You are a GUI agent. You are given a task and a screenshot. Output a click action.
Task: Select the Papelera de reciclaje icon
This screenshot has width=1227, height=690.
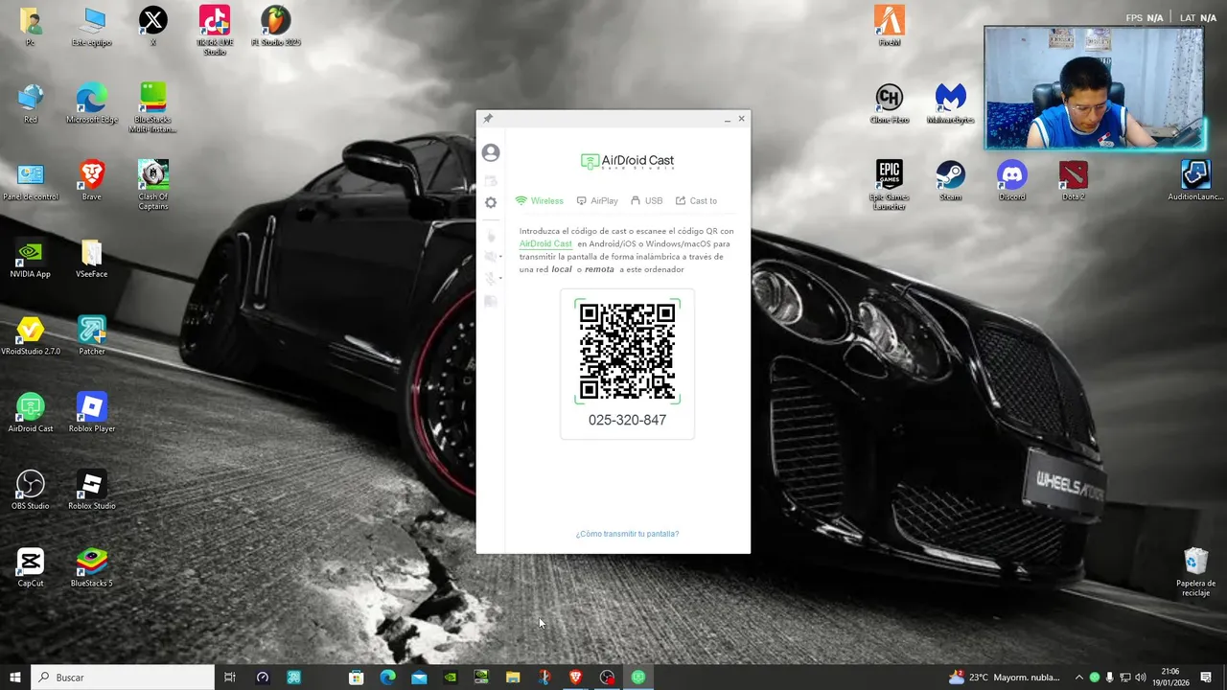point(1196,572)
